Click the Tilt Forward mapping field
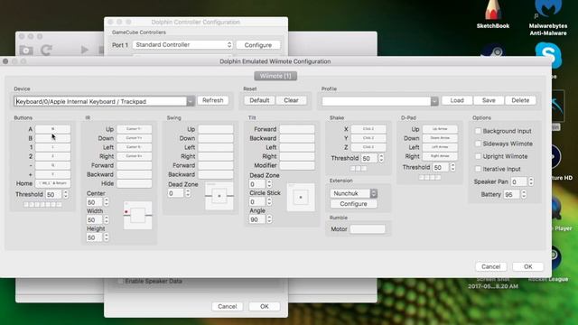Viewport: 578px width, 325px height. 297,129
